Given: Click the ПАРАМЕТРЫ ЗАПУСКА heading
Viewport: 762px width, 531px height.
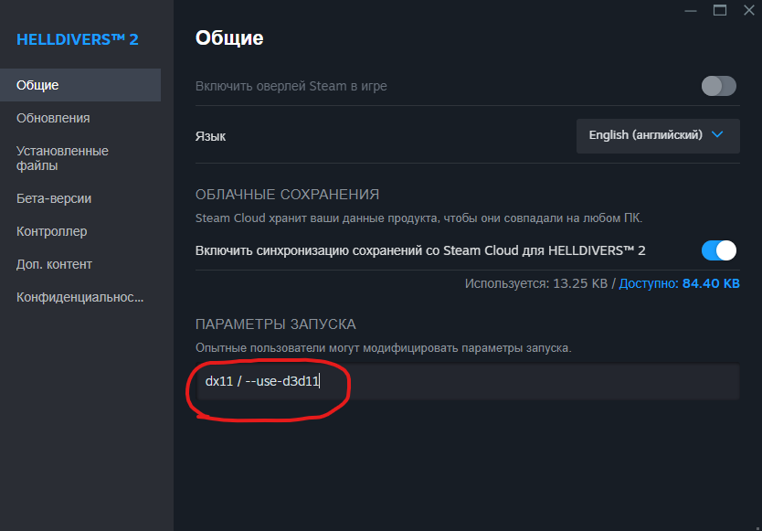Looking at the screenshot, I should pos(275,324).
